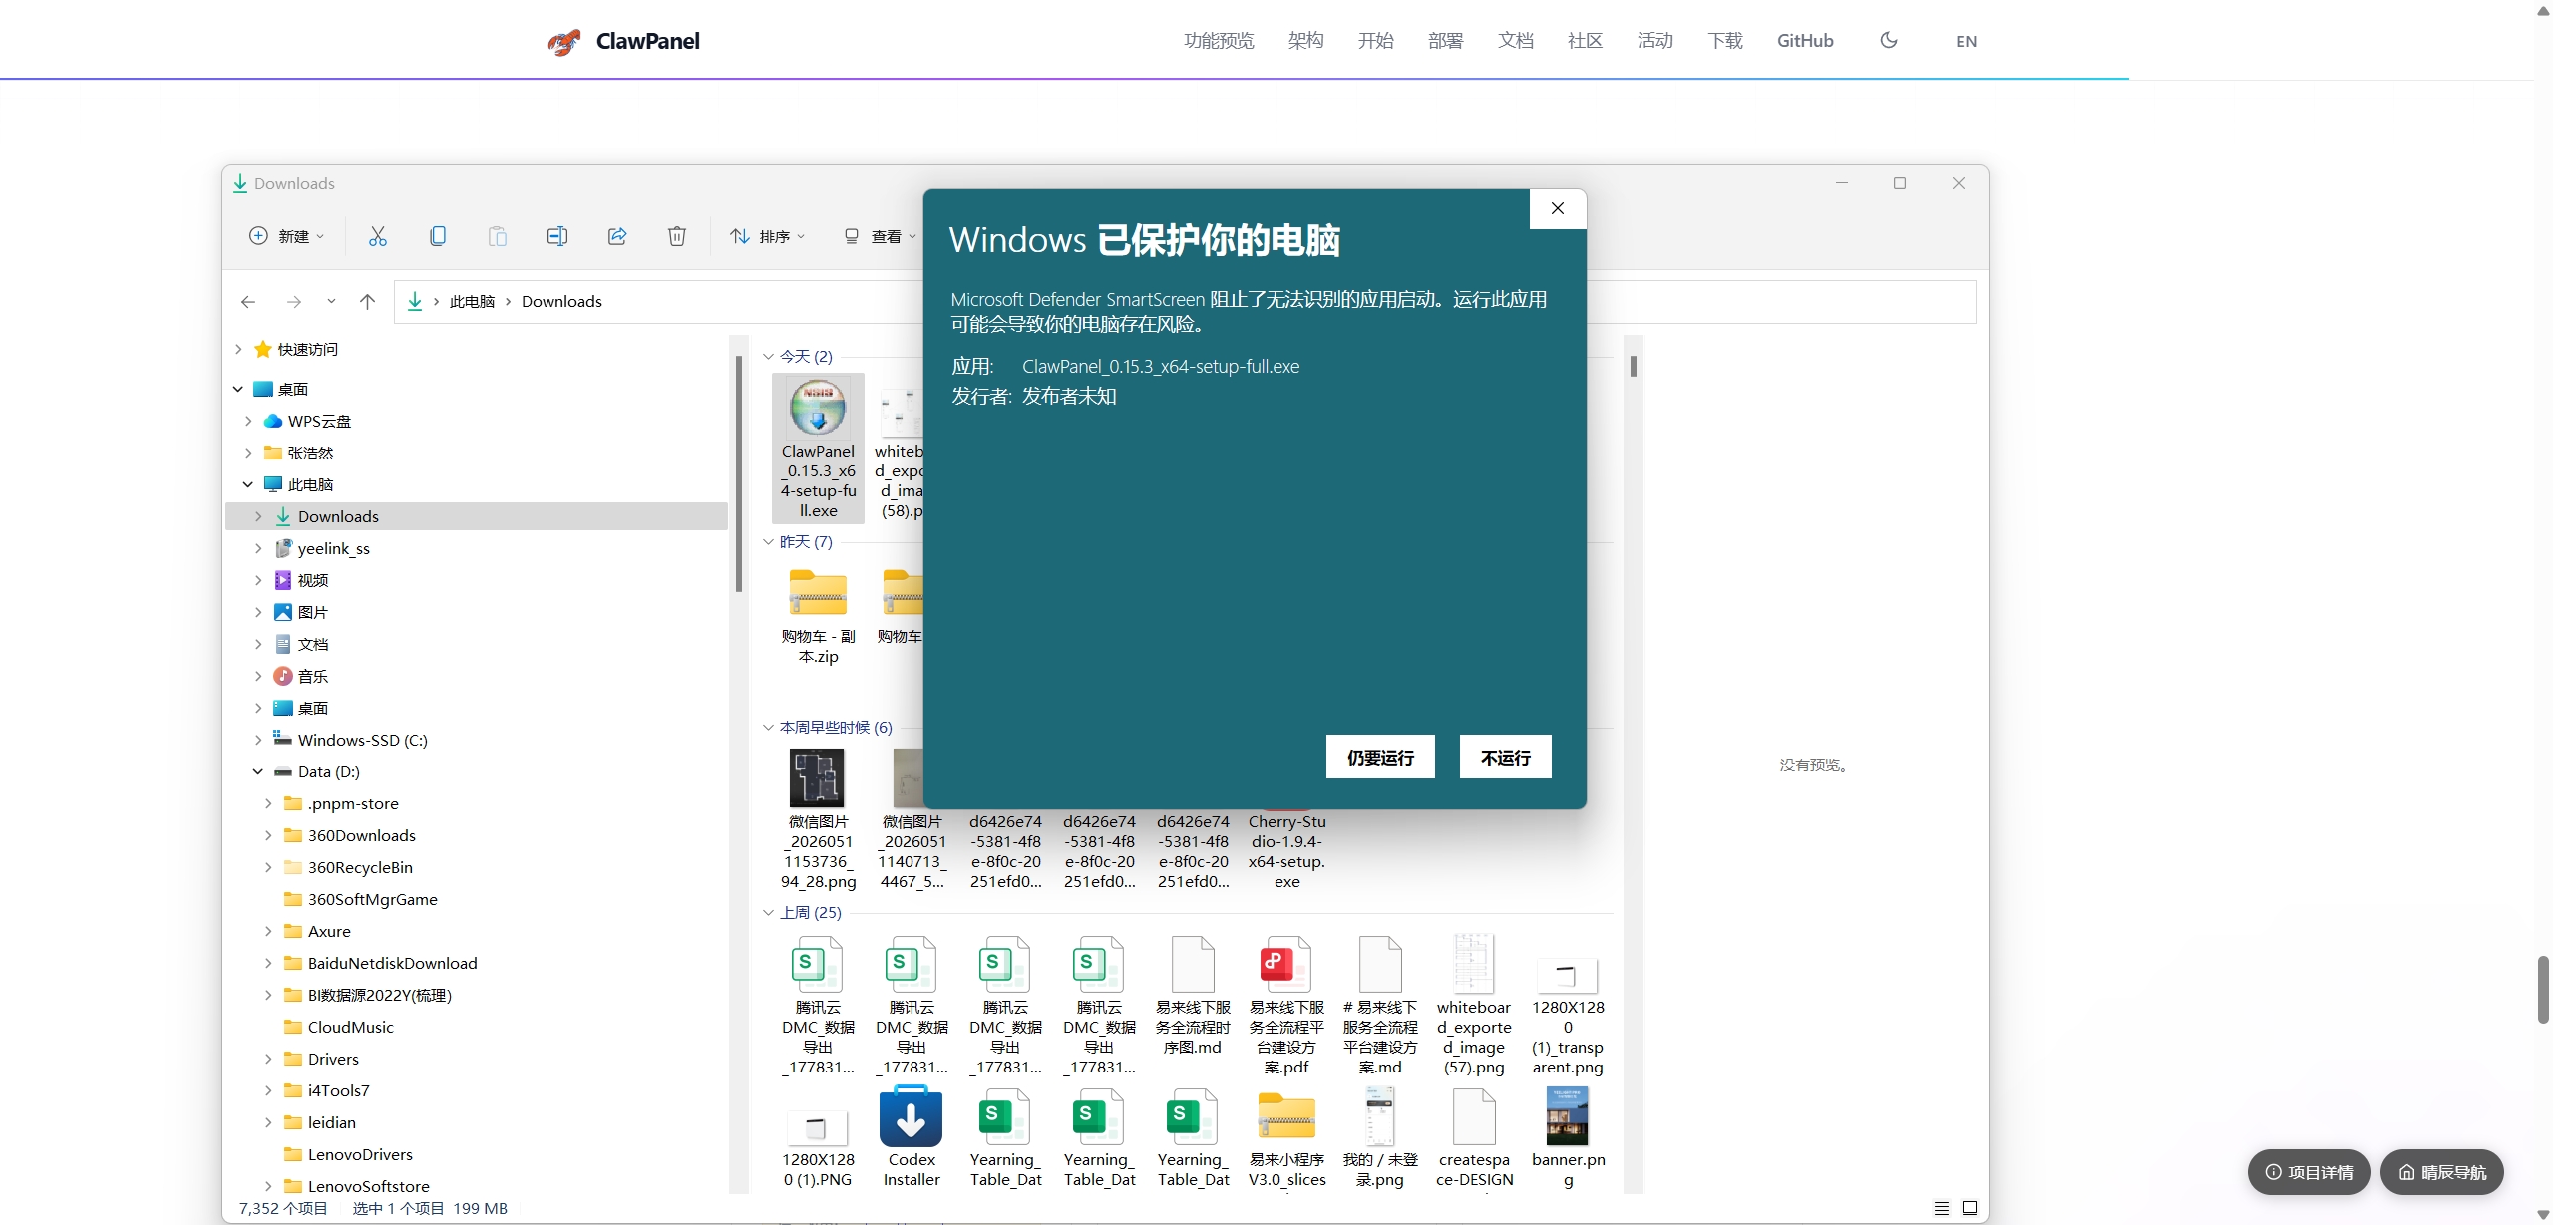
Task: Select WPS云盘 in the navigation tree
Action: click(x=319, y=422)
